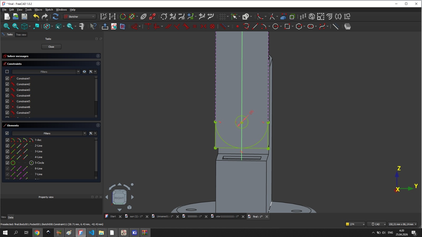
Task: Collapse the Solver messages section
Action: tap(98, 56)
